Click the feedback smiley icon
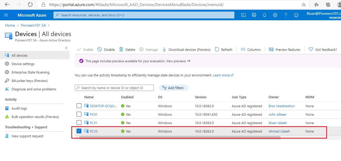This screenshot has height=161, width=341. [x=296, y=15]
